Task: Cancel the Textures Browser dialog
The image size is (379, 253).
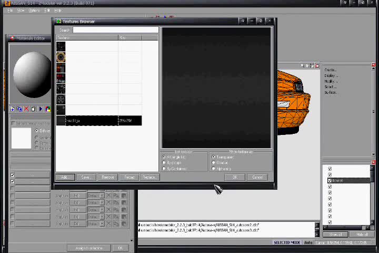Action: pyautogui.click(x=257, y=177)
